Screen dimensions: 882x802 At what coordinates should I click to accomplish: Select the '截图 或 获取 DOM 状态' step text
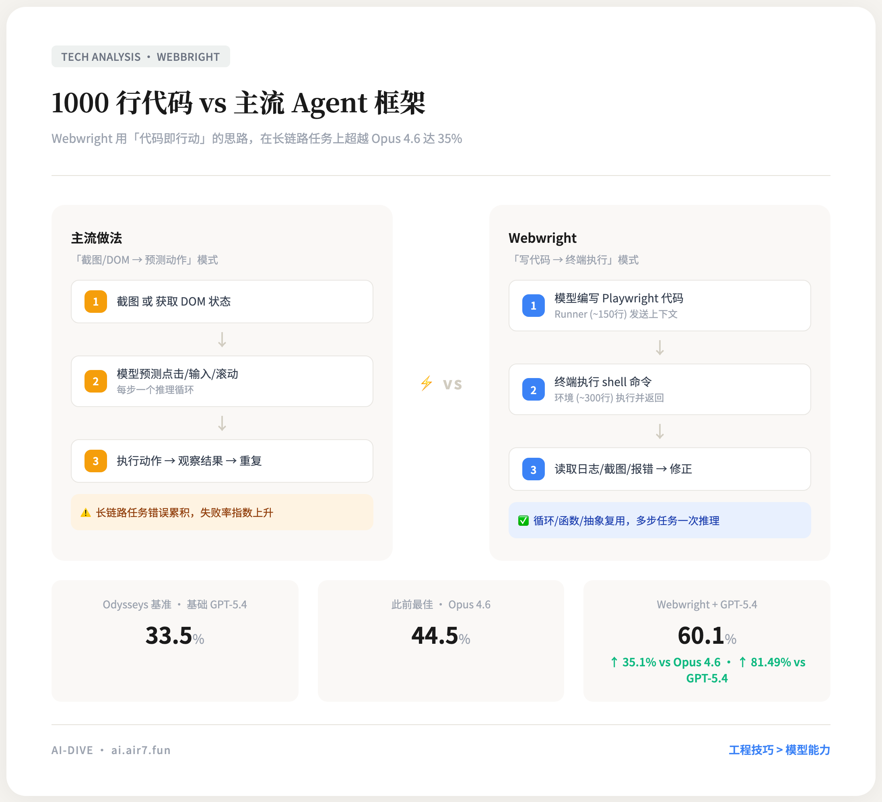(x=174, y=302)
